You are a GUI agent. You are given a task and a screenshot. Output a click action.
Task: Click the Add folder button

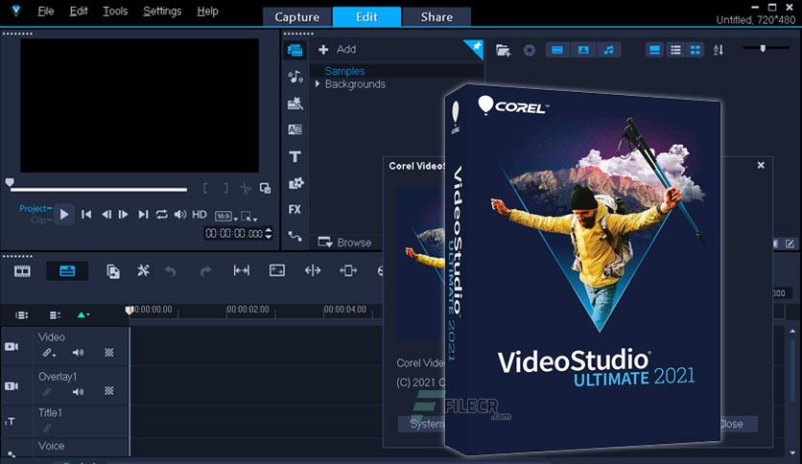(x=338, y=49)
